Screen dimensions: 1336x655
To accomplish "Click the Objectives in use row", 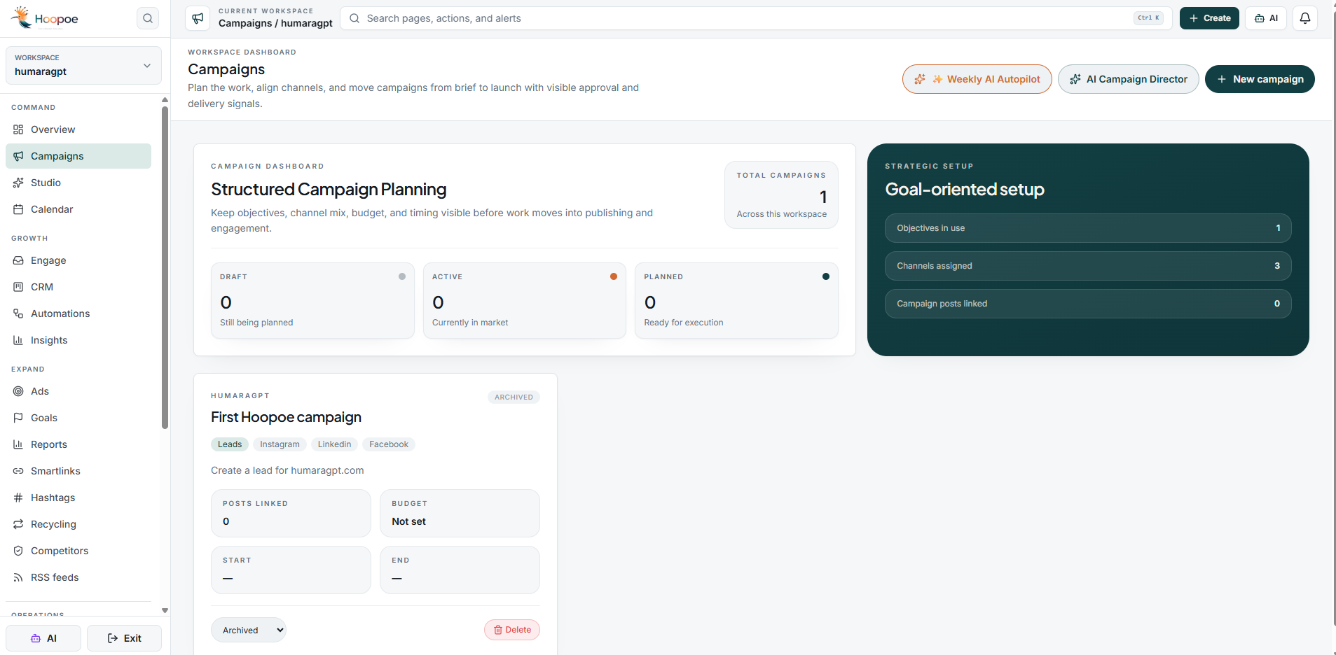I will point(1088,228).
